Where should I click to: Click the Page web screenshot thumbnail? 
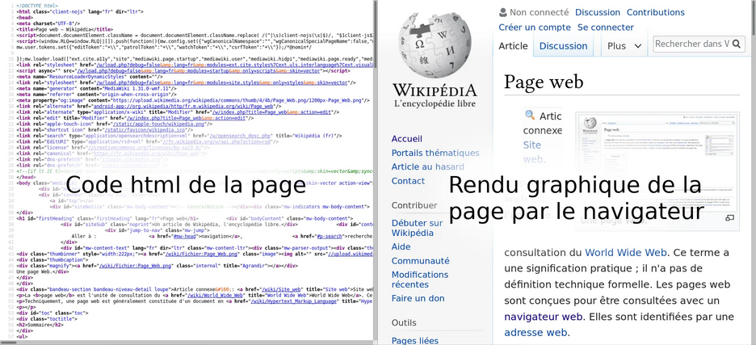click(x=657, y=162)
